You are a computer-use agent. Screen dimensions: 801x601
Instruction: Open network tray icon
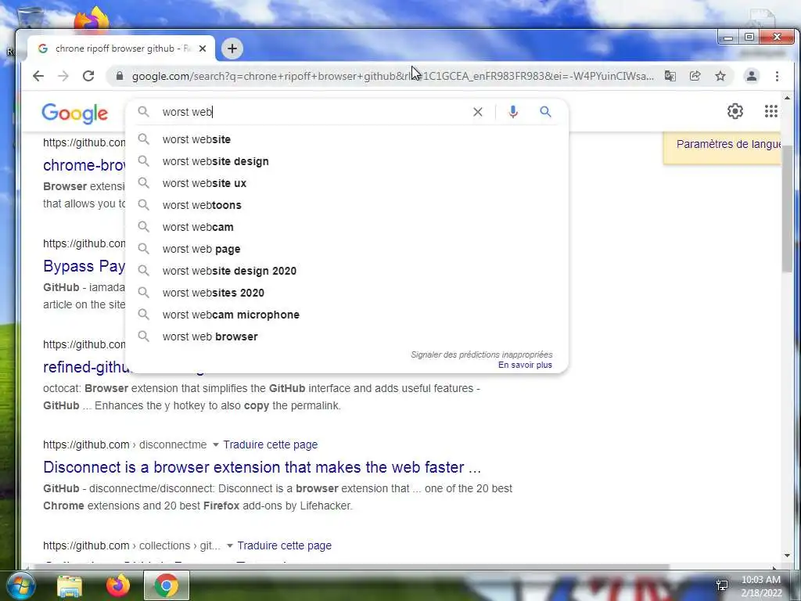(722, 585)
